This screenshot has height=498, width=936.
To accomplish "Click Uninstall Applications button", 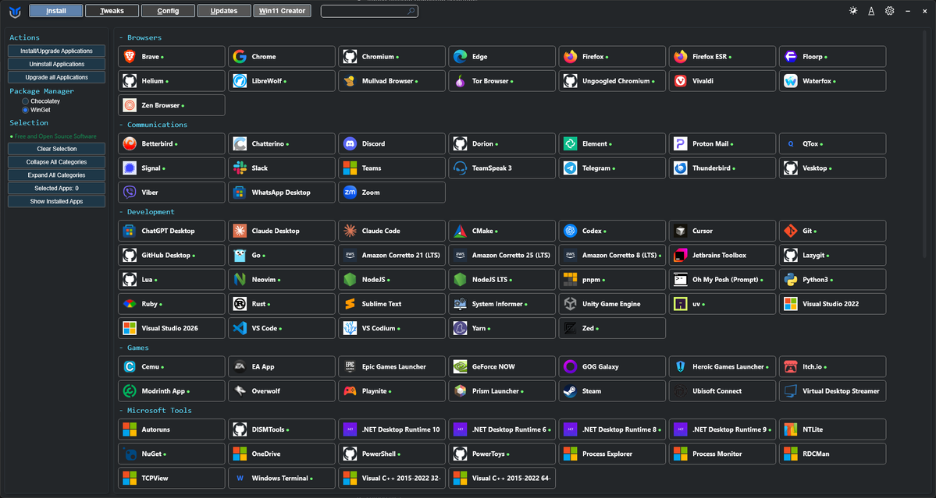I will point(57,65).
